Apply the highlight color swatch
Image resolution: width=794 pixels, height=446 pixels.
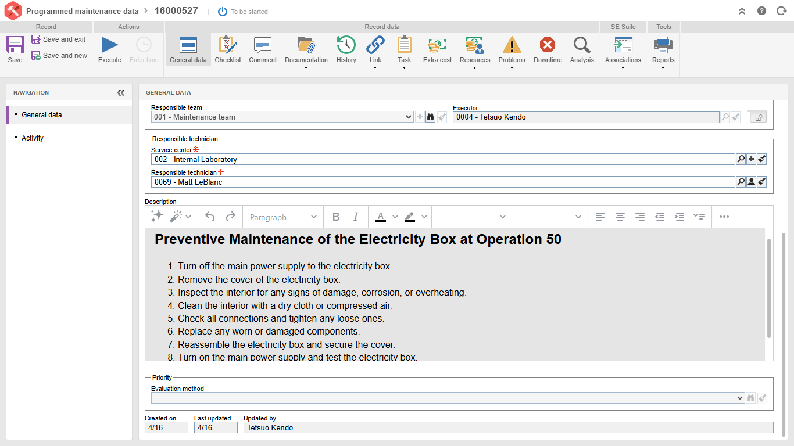tap(409, 217)
